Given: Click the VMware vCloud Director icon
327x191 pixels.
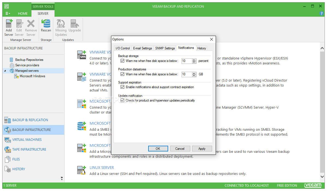Looking at the screenshot, I should click(82, 77).
